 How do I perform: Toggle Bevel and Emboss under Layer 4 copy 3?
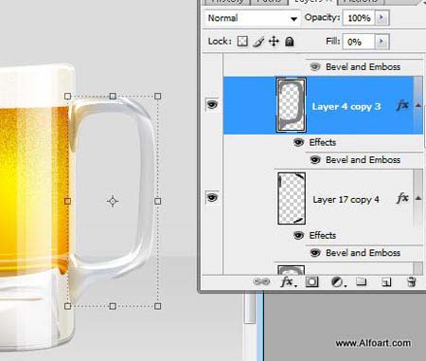pos(315,160)
